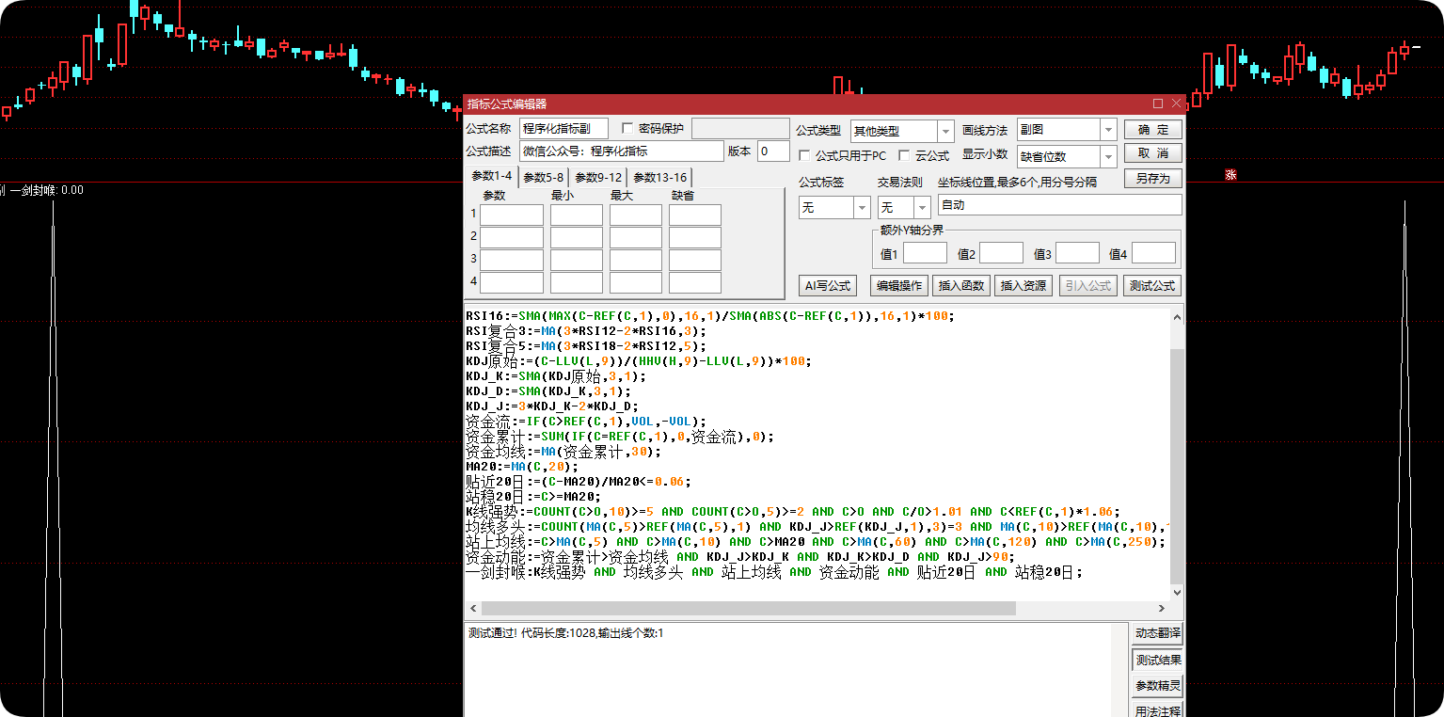Click the 版本 number field
1444x717 pixels.
coord(773,151)
